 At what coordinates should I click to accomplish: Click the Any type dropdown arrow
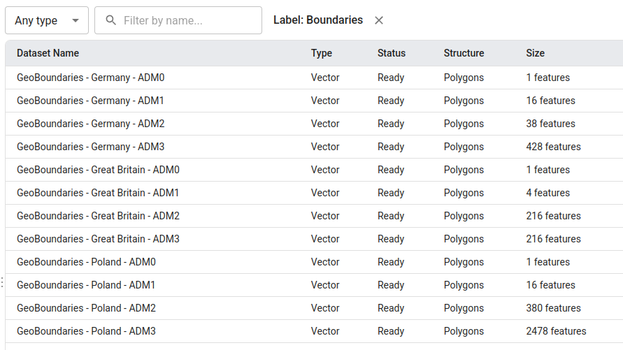tap(76, 21)
